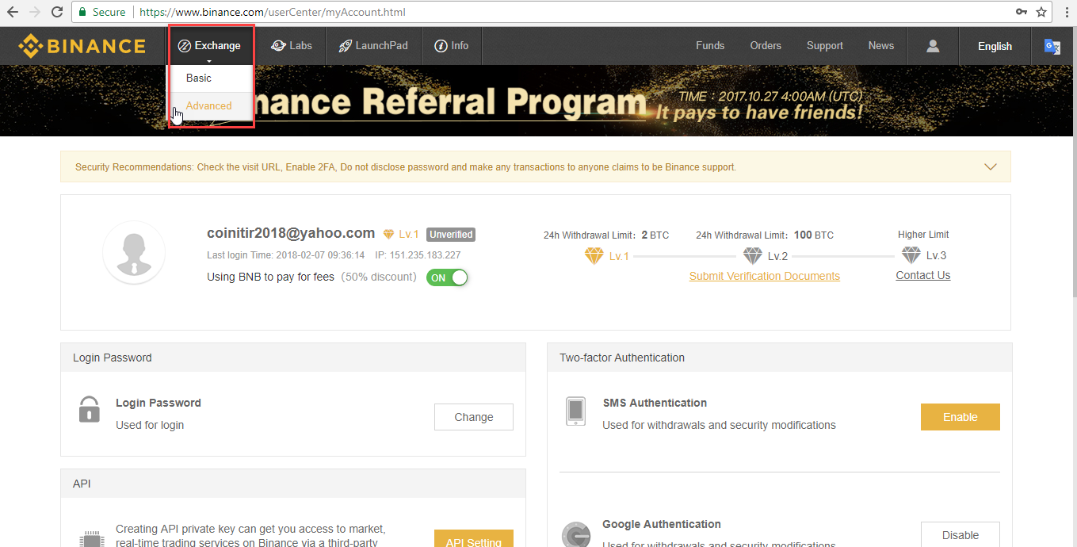Enable SMS Authentication
The width and height of the screenshot is (1077, 547).
[x=960, y=417]
